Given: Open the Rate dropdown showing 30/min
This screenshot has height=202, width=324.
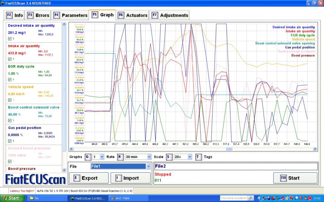Looking at the screenshot, I should pyautogui.click(x=138, y=157).
